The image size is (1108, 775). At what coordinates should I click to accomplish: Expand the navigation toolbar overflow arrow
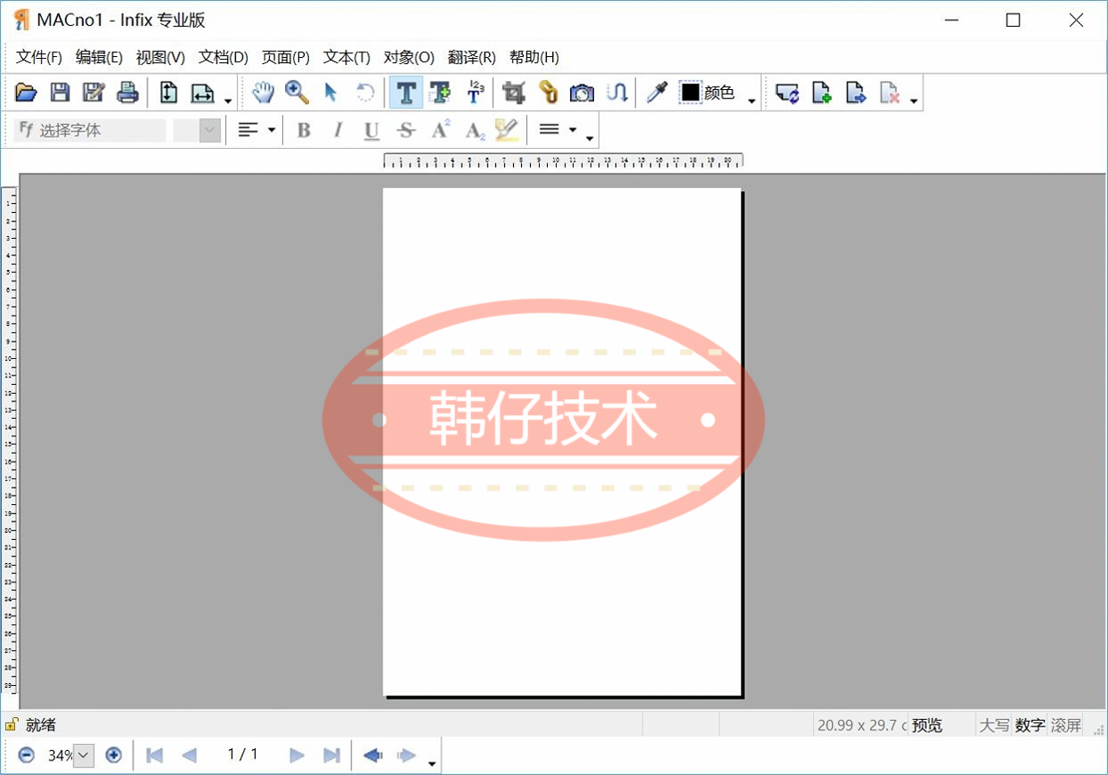tap(433, 763)
